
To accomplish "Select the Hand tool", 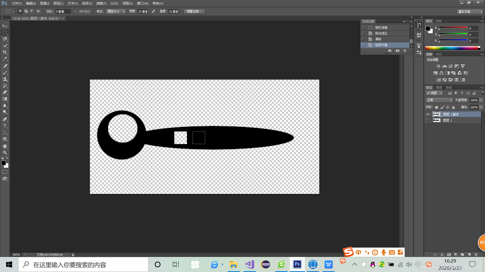I will [x=5, y=146].
